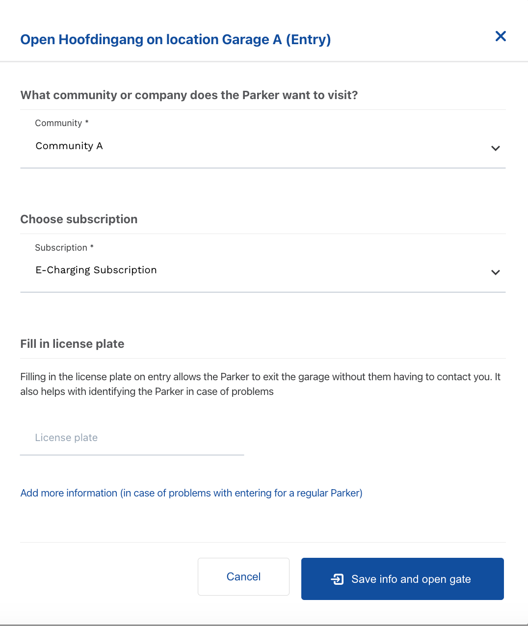Click the 'What community or company' heading
Screen dimensions: 528x626
(x=189, y=95)
